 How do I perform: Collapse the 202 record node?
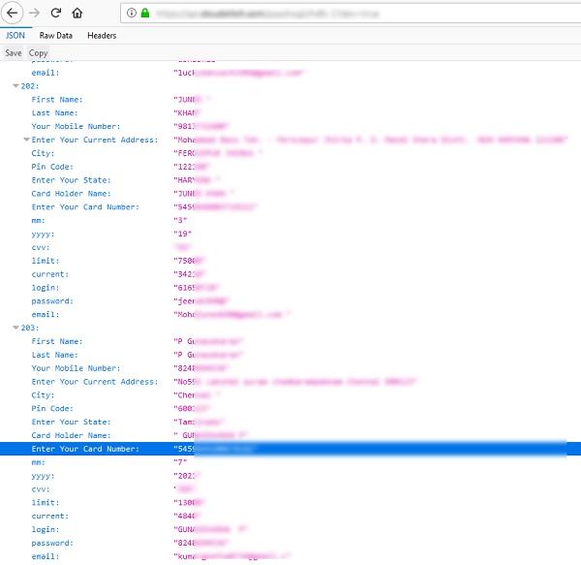pos(15,86)
